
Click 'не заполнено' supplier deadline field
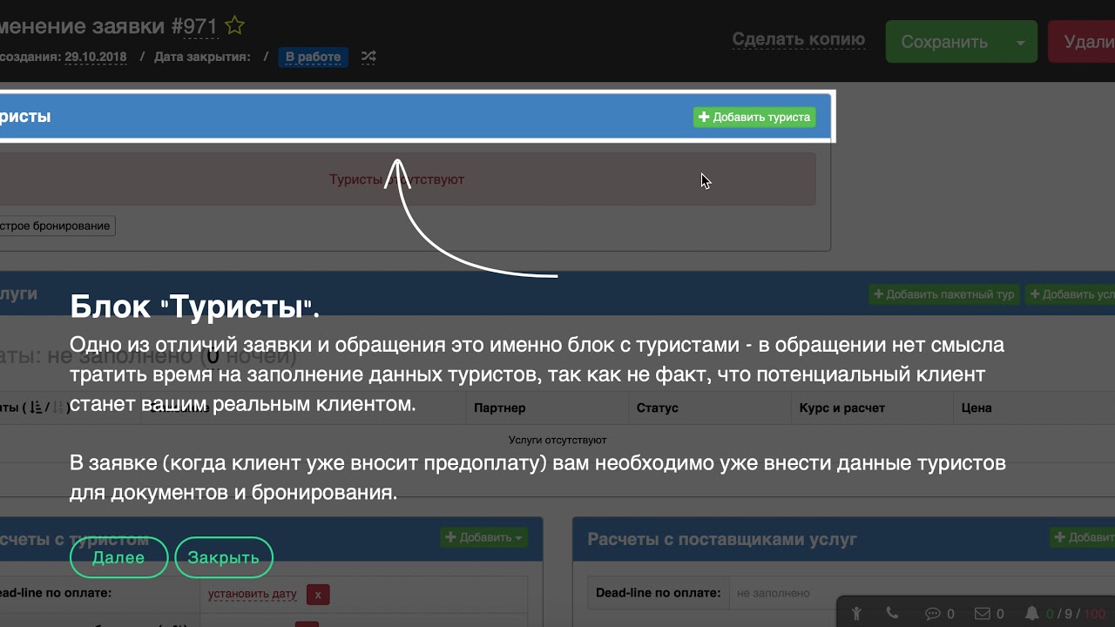pos(774,593)
